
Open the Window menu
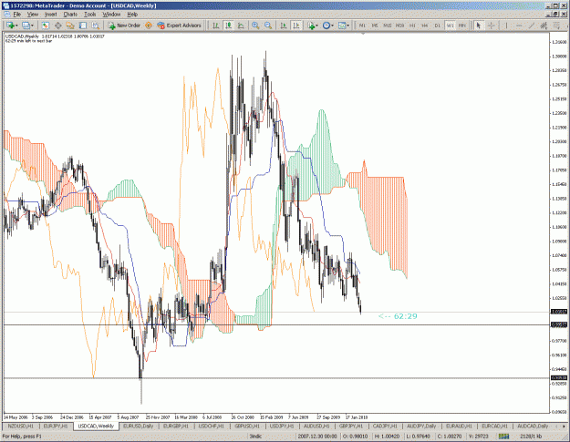(x=111, y=15)
